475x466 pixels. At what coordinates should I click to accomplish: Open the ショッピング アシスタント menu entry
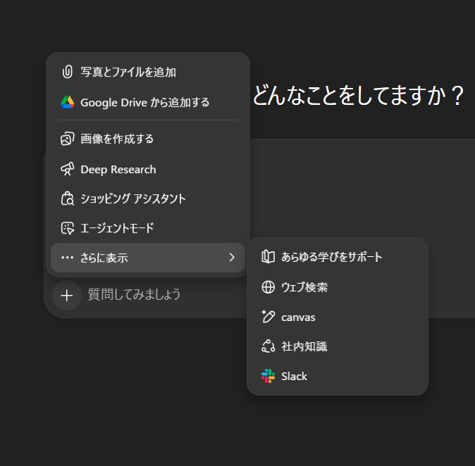click(133, 199)
